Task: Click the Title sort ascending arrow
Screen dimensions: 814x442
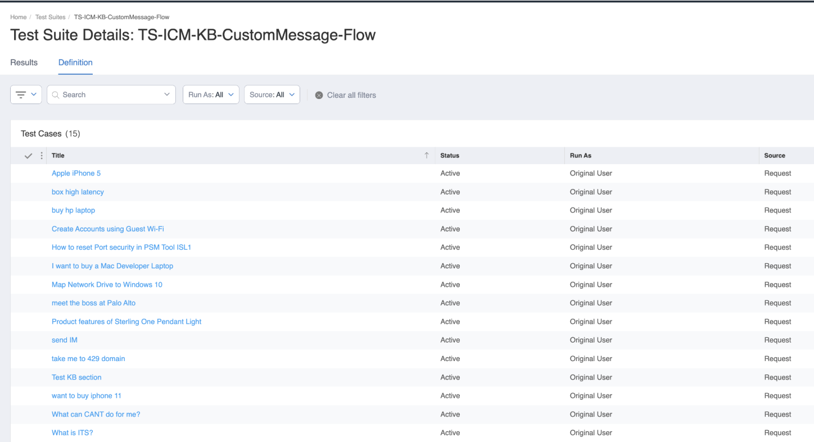Action: point(427,156)
